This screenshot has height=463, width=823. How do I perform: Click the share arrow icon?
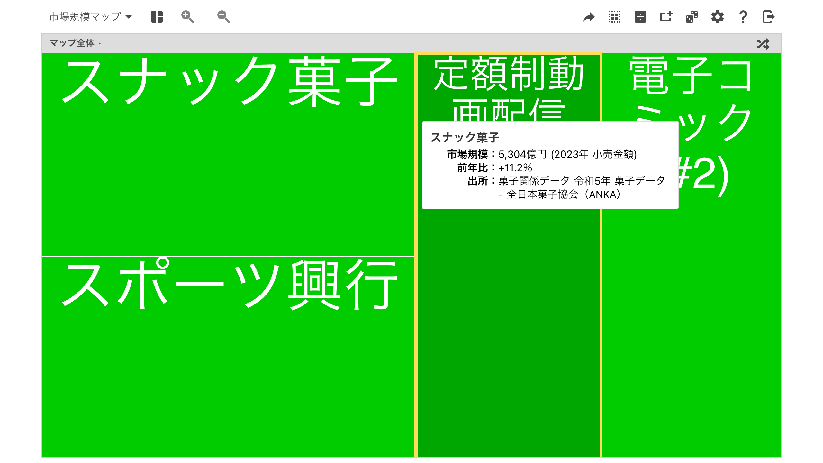pyautogui.click(x=589, y=17)
